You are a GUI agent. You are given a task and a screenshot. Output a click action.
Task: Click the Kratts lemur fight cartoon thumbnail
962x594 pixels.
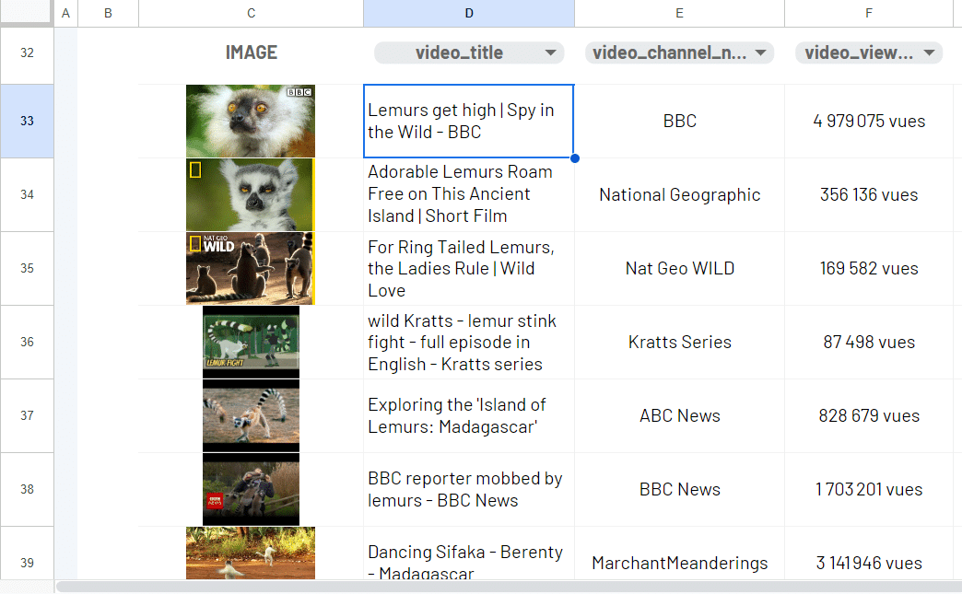point(251,342)
